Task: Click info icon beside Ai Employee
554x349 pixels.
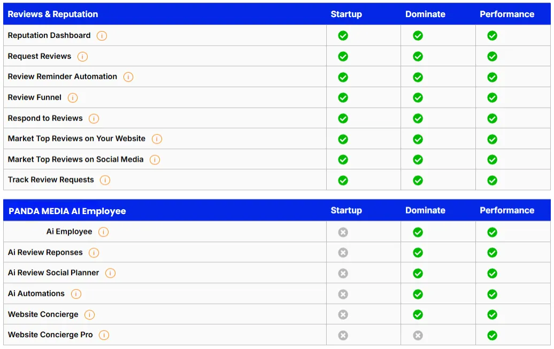Action: pos(103,232)
